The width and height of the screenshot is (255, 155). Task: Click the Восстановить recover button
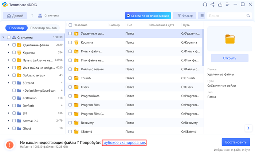236,142
